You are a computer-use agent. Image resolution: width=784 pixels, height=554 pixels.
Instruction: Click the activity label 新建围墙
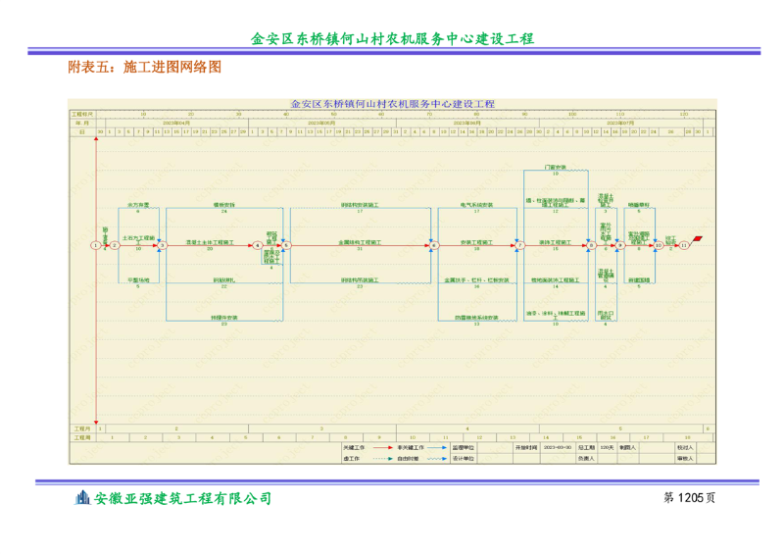pos(639,280)
